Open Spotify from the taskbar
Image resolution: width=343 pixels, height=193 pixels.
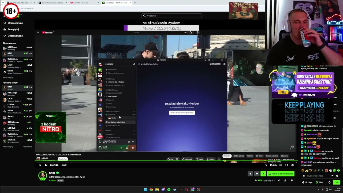[x=169, y=190]
